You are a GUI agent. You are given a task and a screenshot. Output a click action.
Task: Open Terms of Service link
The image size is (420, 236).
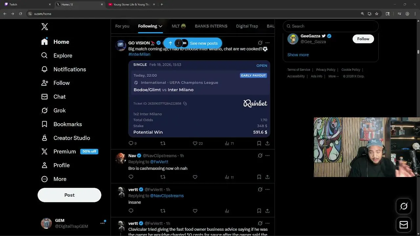point(299,70)
